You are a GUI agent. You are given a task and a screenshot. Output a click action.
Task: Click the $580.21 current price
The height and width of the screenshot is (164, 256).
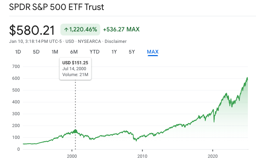(x=32, y=30)
